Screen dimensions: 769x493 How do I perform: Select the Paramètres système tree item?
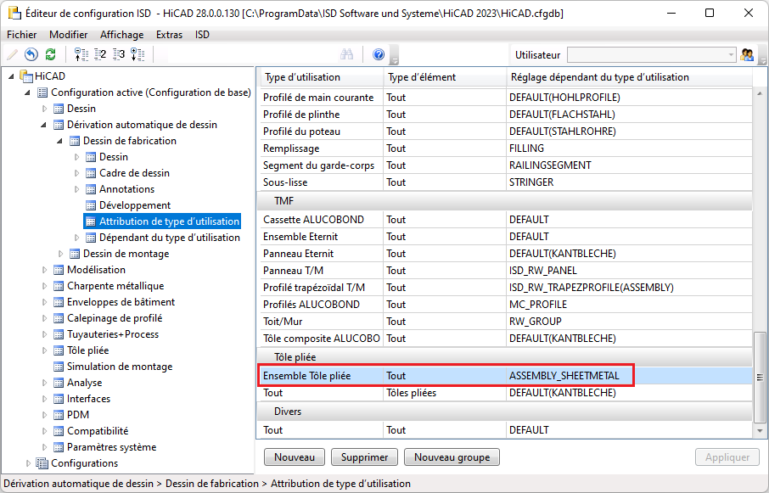111,447
